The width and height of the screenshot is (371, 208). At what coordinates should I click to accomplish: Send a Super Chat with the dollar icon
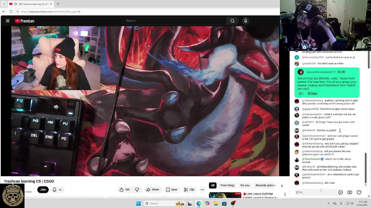tap(350, 192)
